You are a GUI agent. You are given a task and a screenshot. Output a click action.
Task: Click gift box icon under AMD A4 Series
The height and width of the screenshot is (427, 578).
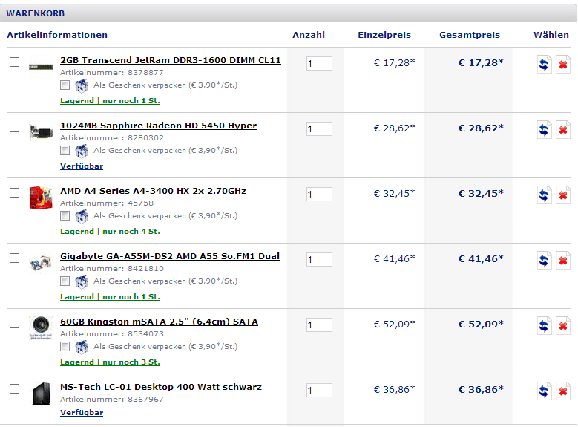point(82,216)
